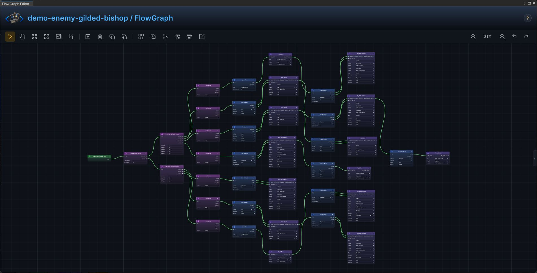Expand the collapsed right side panel

(x=535, y=158)
